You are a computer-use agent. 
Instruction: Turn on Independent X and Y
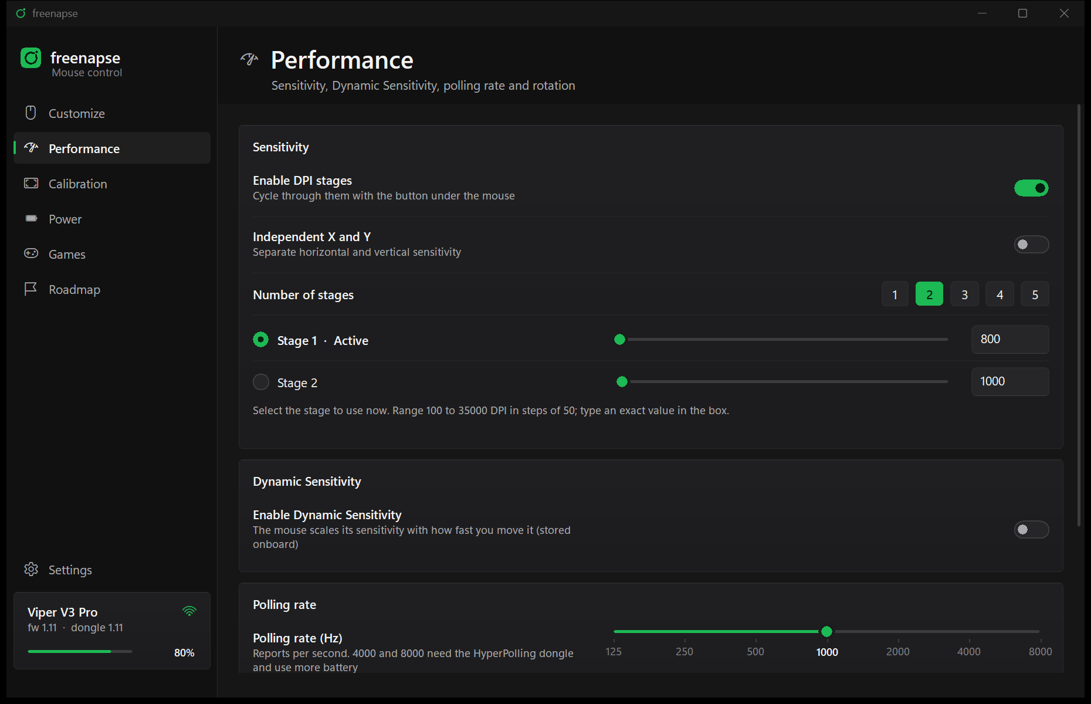click(x=1031, y=244)
